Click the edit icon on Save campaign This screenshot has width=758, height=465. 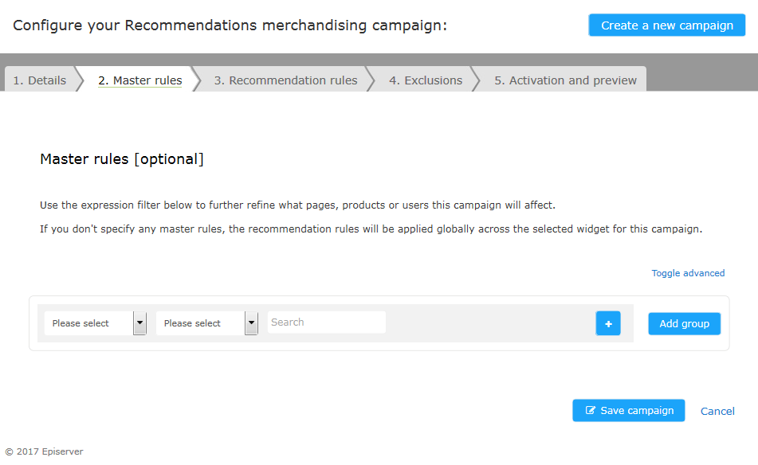click(591, 410)
